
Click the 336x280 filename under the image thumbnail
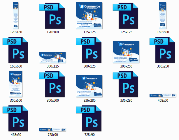click(89, 101)
